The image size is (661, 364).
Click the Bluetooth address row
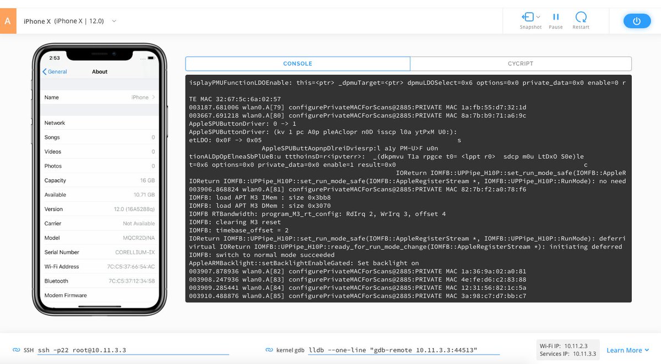pyautogui.click(x=100, y=281)
